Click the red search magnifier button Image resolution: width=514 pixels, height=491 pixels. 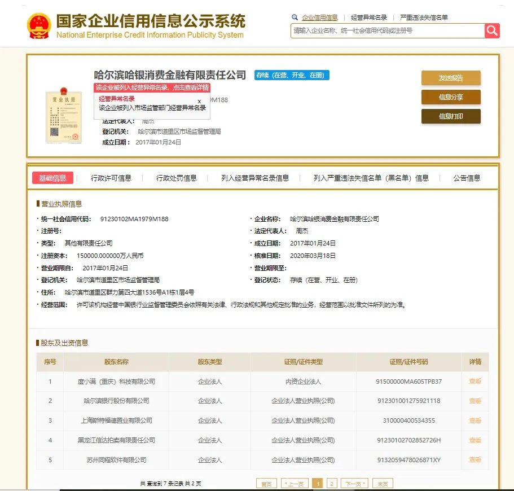click(492, 31)
